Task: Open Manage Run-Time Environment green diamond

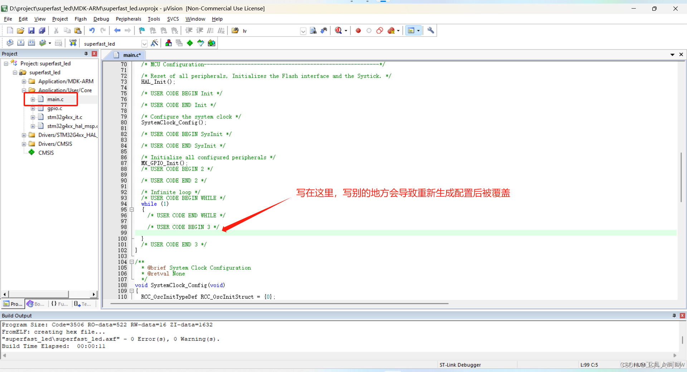Action: click(190, 43)
